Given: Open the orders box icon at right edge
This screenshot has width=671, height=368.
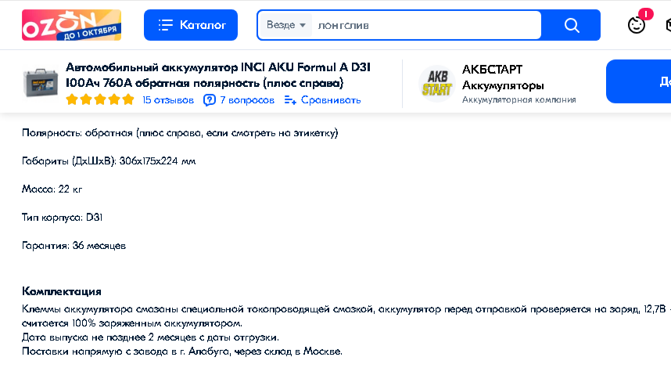Looking at the screenshot, I should 668,25.
